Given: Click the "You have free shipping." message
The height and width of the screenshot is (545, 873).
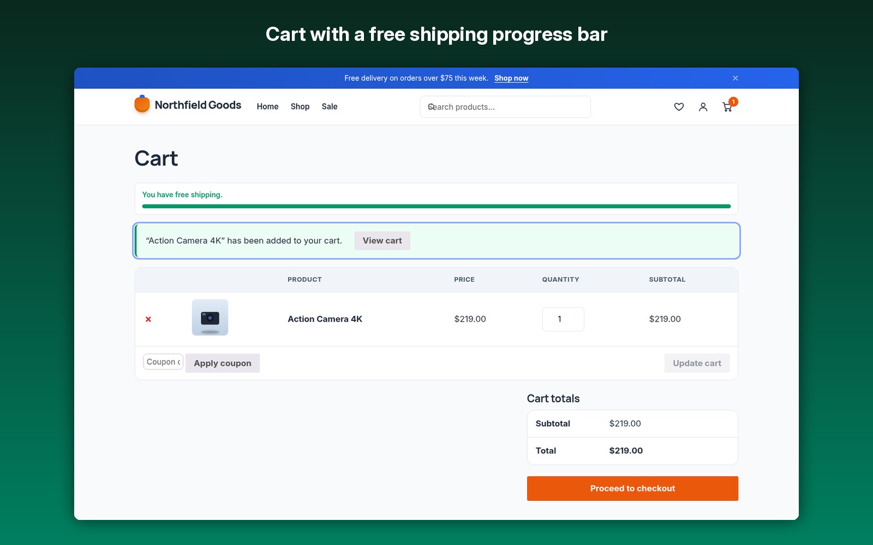Looking at the screenshot, I should tap(182, 195).
